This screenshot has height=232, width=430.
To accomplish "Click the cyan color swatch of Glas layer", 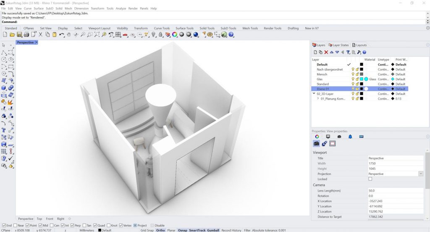I will click(361, 79).
